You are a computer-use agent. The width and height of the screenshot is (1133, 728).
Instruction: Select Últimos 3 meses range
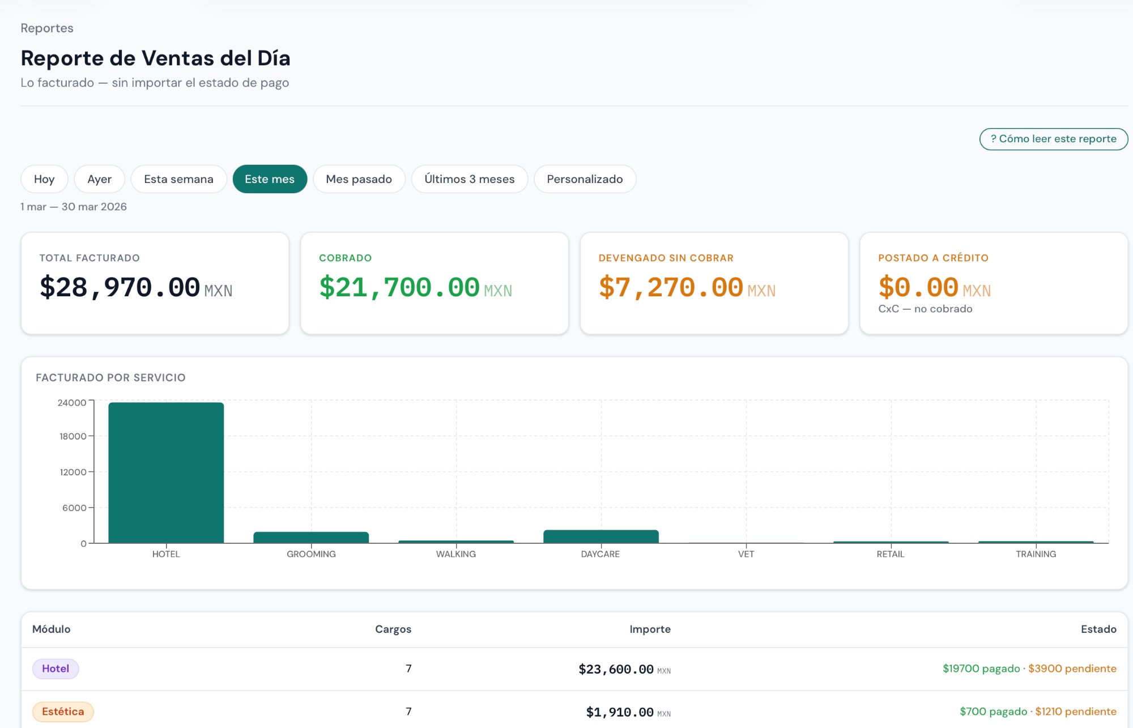click(x=469, y=179)
